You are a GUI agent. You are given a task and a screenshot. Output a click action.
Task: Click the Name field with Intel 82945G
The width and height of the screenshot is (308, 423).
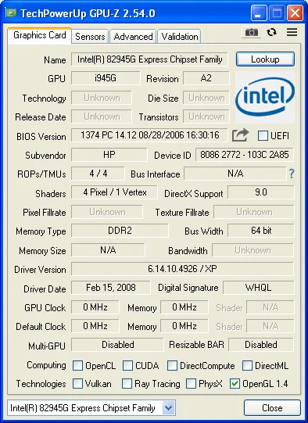click(149, 59)
